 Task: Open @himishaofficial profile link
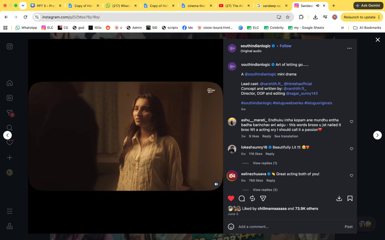[x=298, y=84]
